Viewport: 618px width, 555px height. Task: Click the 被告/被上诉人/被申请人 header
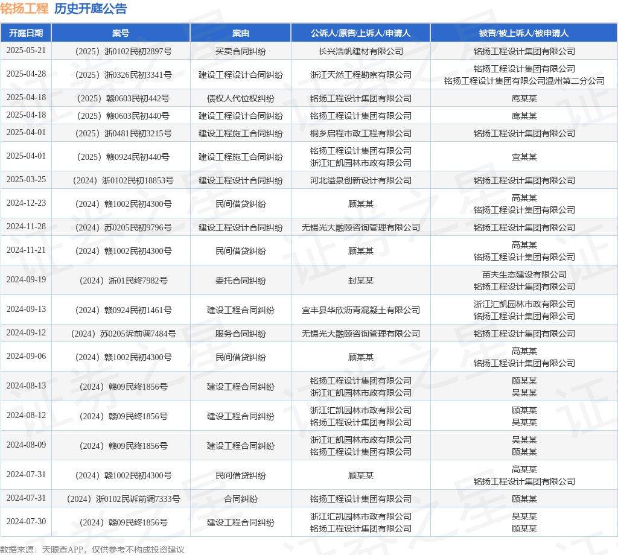524,33
